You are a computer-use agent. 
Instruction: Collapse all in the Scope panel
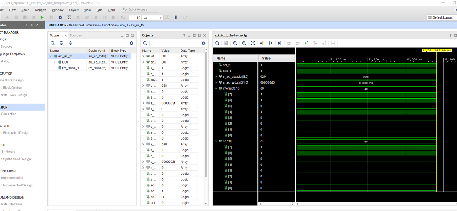click(61, 43)
